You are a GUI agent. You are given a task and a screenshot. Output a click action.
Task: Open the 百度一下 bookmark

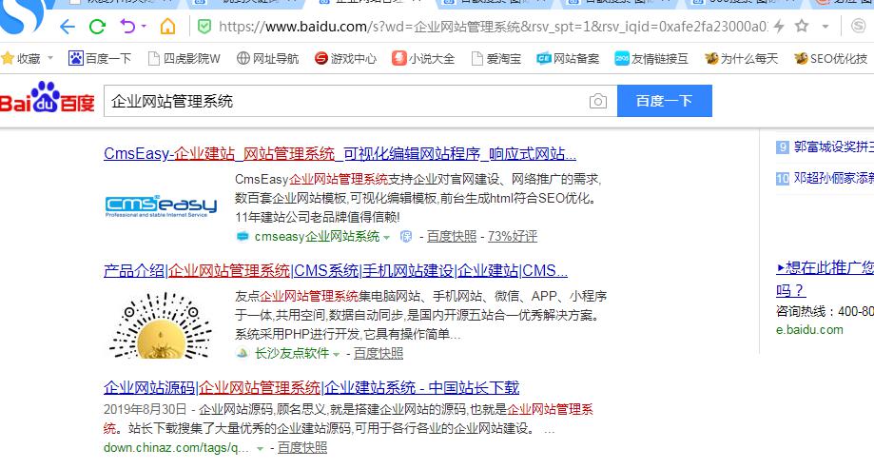coord(100,59)
